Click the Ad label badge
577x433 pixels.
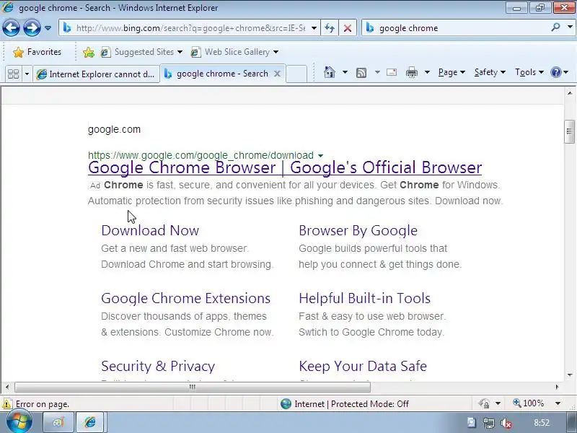pos(95,185)
